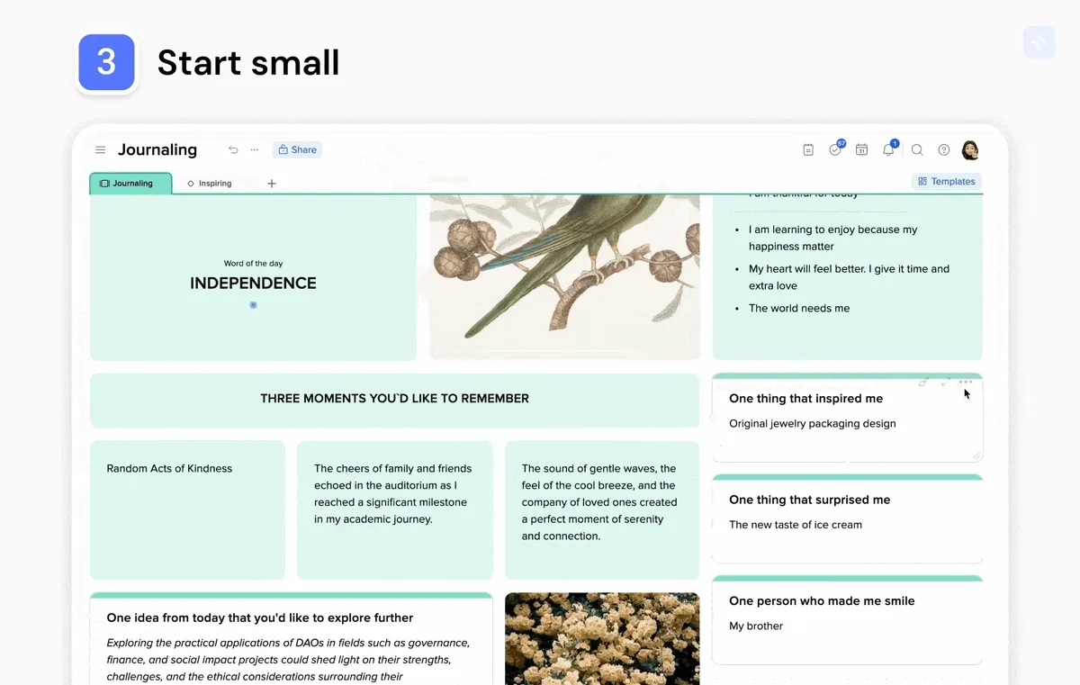
Task: Click 'The new taste of ice cream' text
Action: (796, 525)
